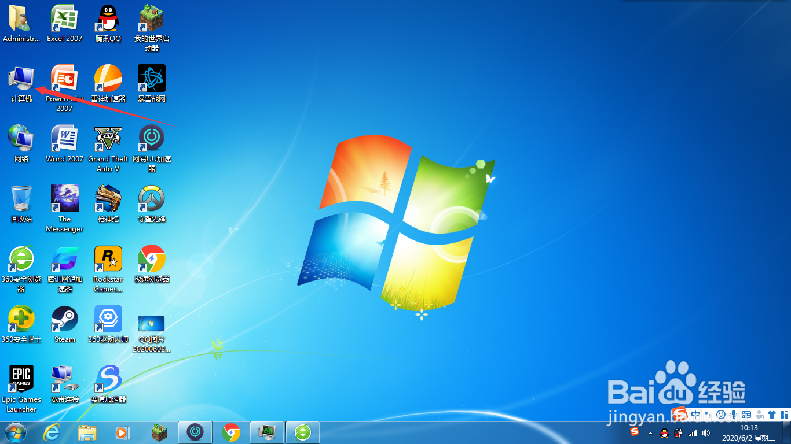The height and width of the screenshot is (444, 791).
Task: Open the QQ penguin tray icon
Action: click(664, 432)
